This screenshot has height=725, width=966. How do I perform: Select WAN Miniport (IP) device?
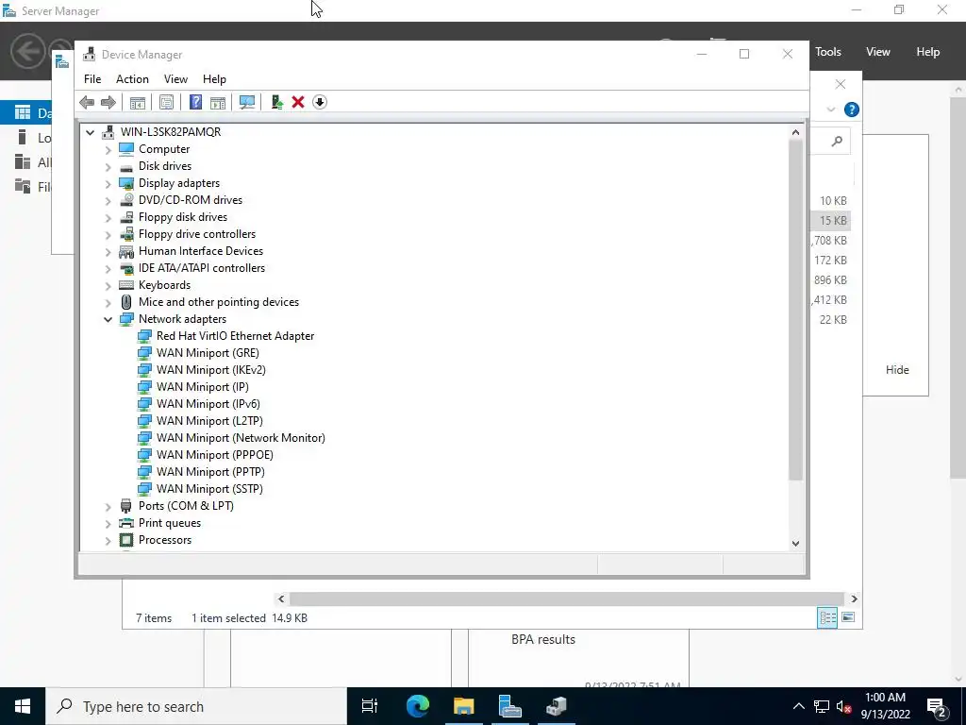click(x=202, y=386)
